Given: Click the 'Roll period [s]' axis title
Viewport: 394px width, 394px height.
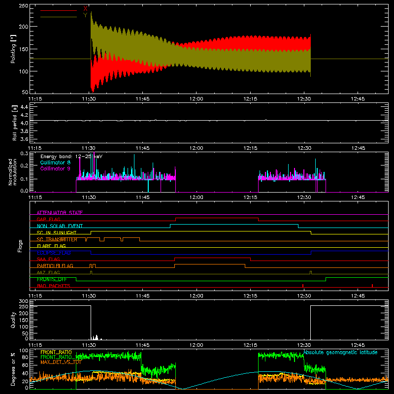Looking at the screenshot, I should (15, 123).
